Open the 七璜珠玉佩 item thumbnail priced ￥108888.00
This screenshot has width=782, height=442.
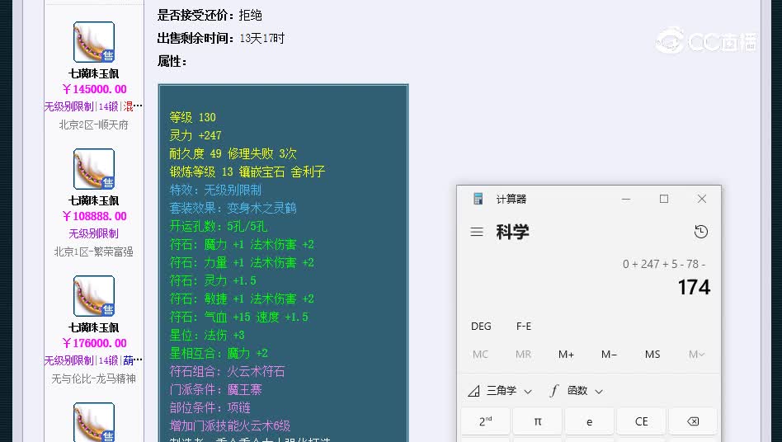click(x=94, y=169)
